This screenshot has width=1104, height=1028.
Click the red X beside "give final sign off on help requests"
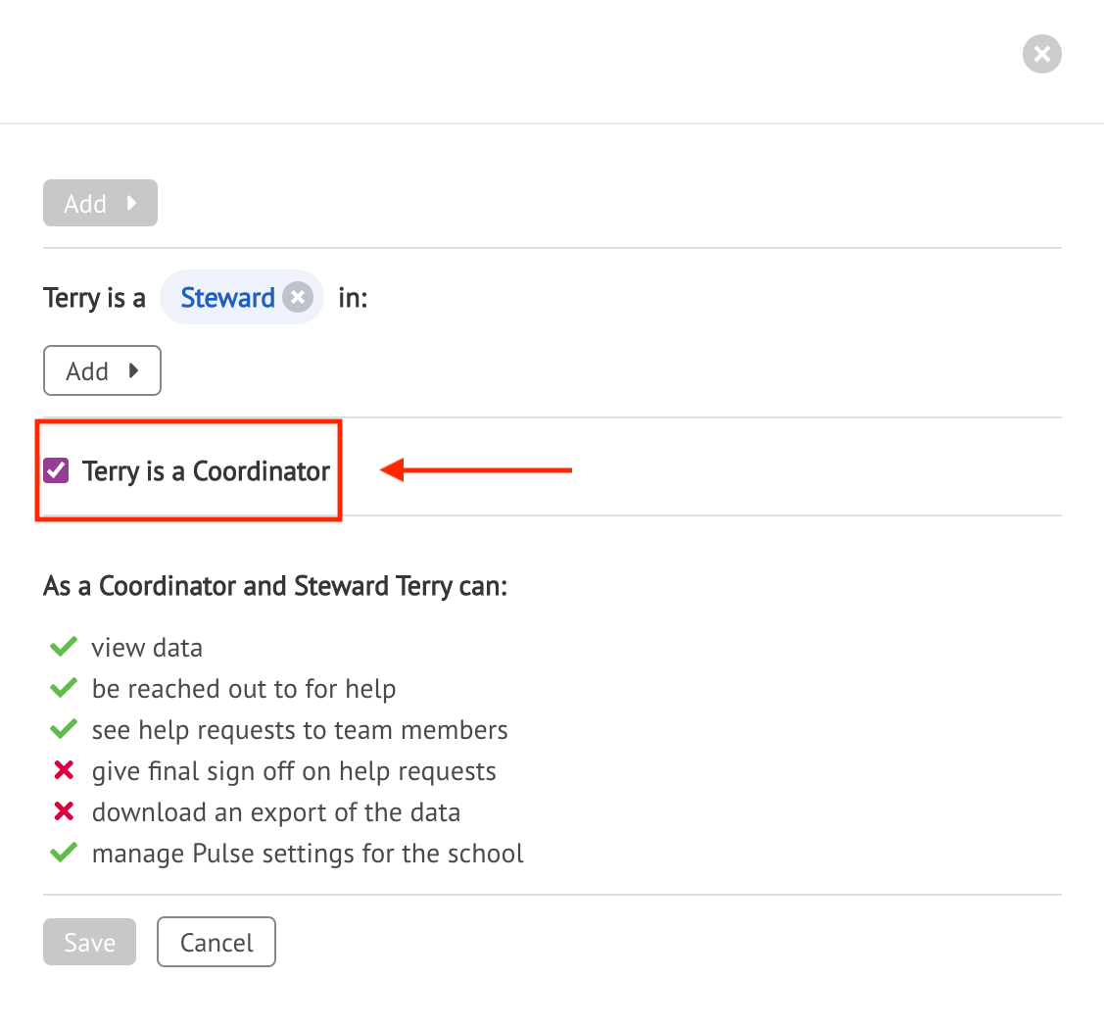coord(63,770)
